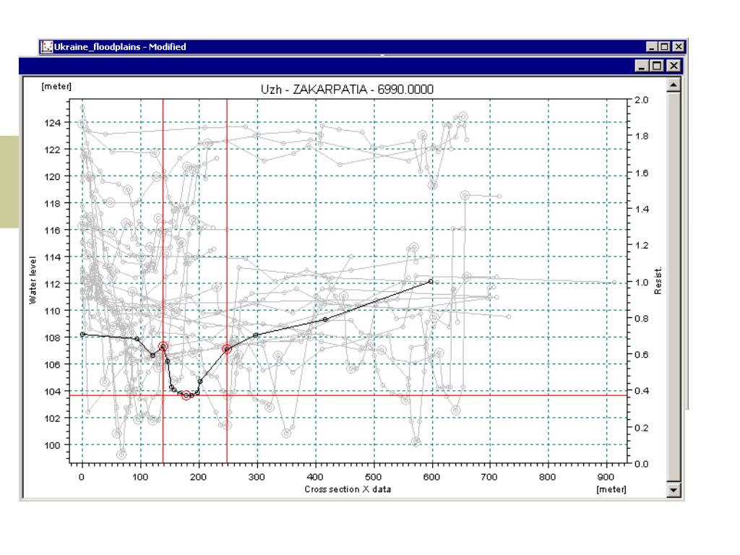740x555 pixels.
Task: Click the vertical scrollbar track
Action: (x=674, y=288)
